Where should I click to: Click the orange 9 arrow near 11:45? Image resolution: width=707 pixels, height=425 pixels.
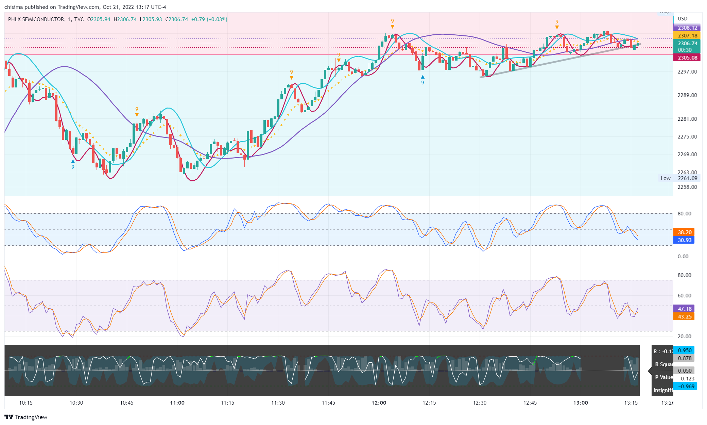pyautogui.click(x=339, y=60)
